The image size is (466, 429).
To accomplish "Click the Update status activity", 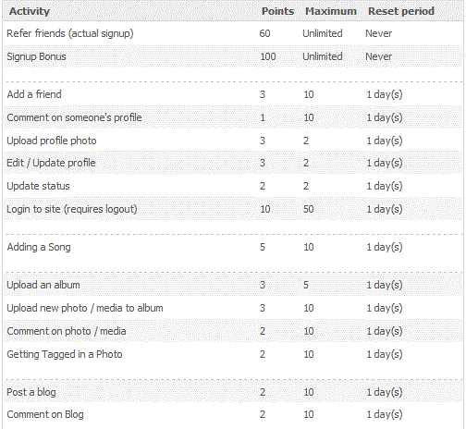I will tap(38, 186).
